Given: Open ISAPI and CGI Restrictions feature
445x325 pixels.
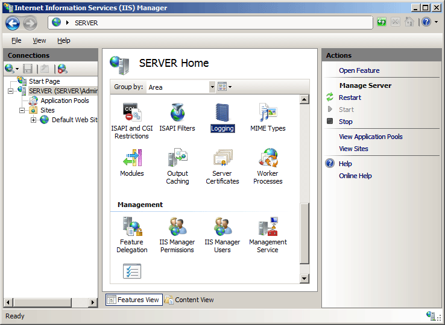Looking at the screenshot, I should 132,121.
